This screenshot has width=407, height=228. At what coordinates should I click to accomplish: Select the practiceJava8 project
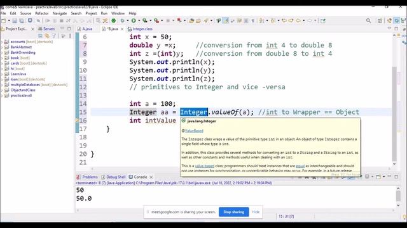[x=21, y=96]
